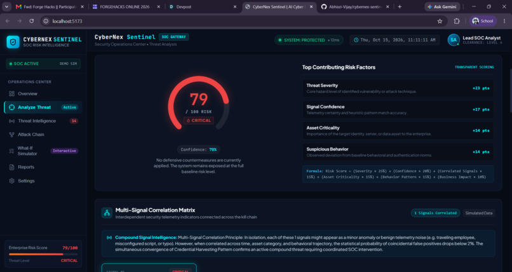Switch to the Gmail Forge Hacks tab

click(50, 6)
